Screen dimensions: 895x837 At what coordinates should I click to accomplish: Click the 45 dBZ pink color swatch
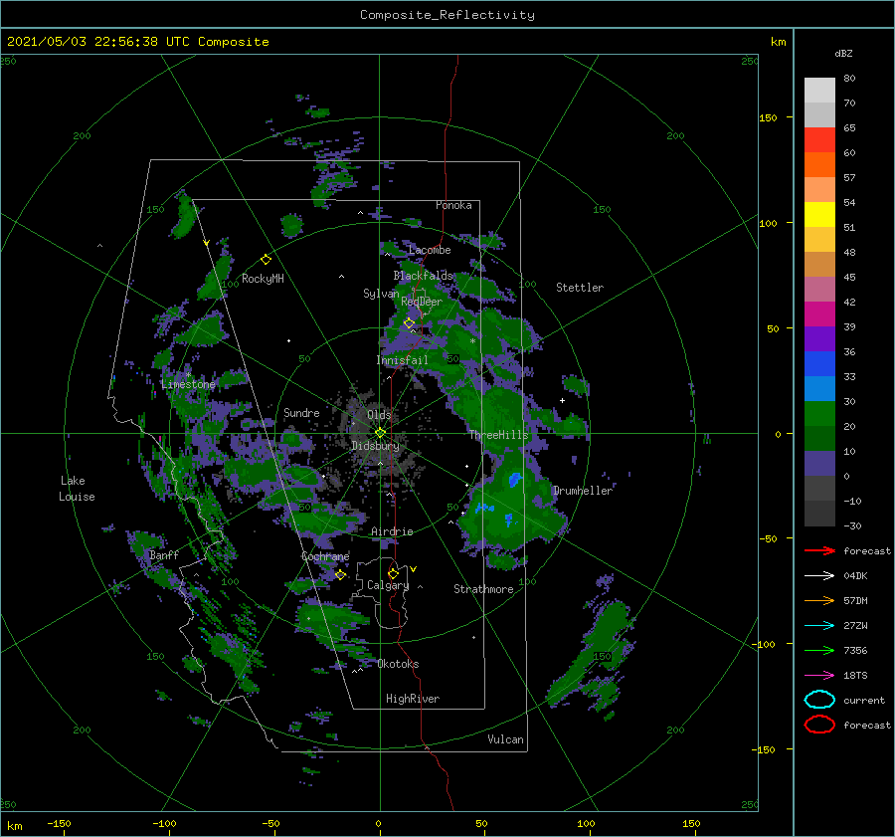click(819, 289)
